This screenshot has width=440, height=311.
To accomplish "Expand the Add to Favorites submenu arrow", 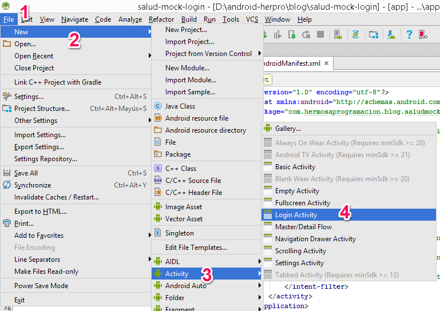I will pos(150,236).
